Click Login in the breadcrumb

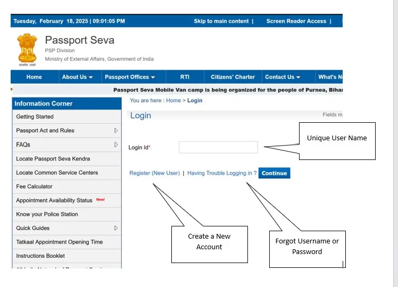tap(195, 100)
